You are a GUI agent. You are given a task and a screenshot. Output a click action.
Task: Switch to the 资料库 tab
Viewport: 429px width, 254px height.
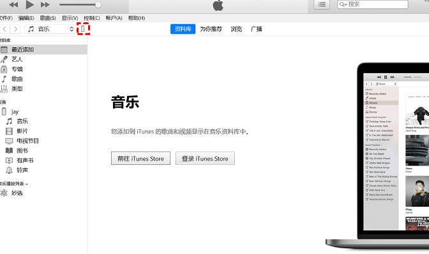(183, 29)
